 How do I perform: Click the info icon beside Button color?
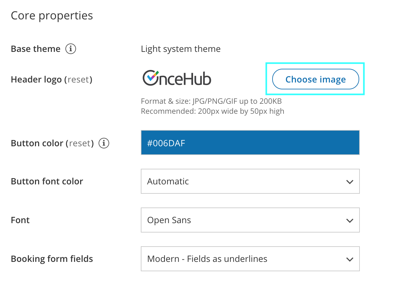[104, 143]
